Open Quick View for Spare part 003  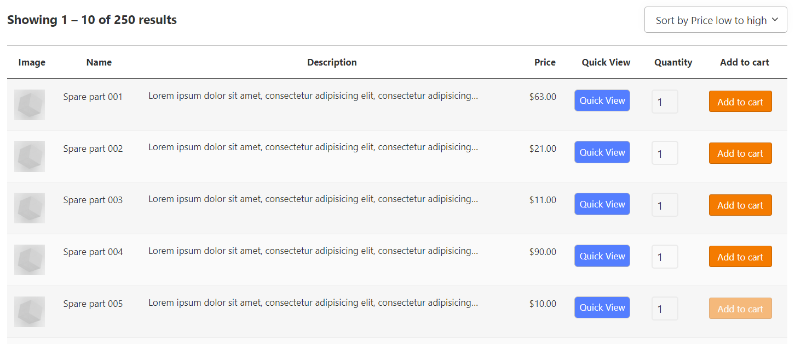pos(602,204)
